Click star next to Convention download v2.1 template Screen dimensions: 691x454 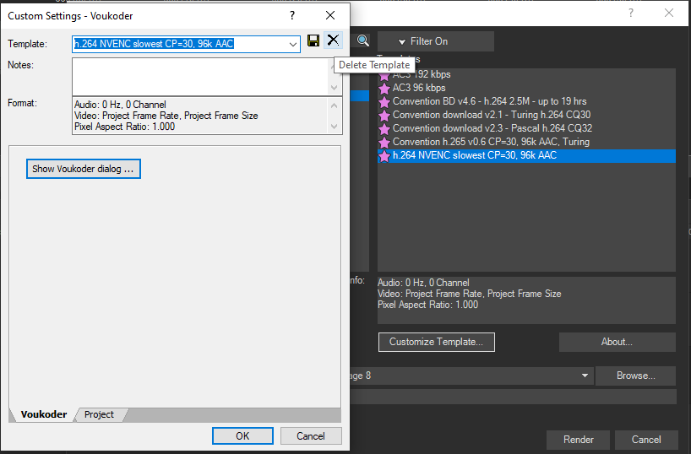coord(385,115)
